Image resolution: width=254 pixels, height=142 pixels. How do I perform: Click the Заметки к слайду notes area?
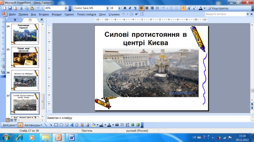pos(148,118)
